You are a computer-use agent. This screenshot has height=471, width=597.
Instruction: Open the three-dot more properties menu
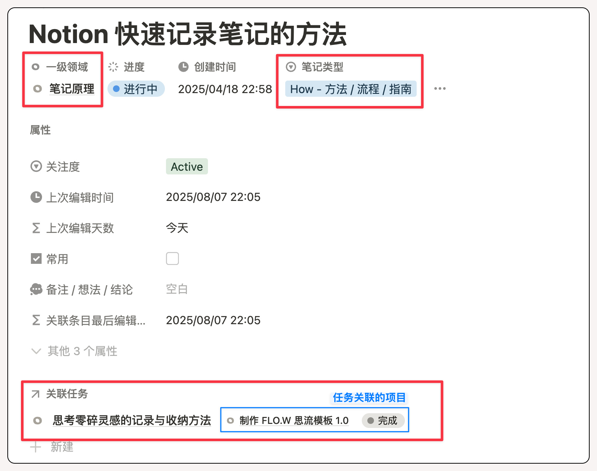click(440, 89)
